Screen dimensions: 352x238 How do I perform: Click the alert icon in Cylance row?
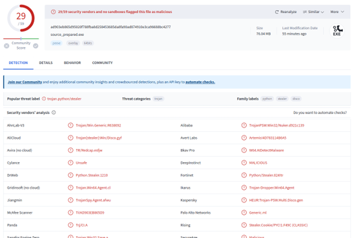[71, 163]
